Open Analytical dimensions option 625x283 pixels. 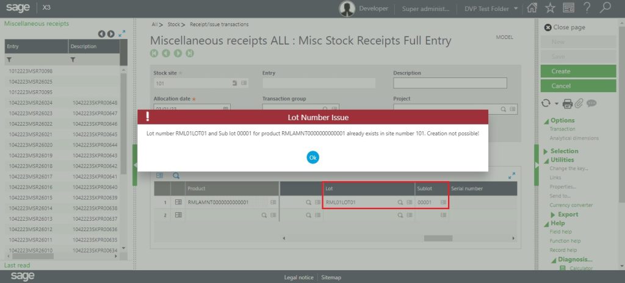[x=574, y=138]
